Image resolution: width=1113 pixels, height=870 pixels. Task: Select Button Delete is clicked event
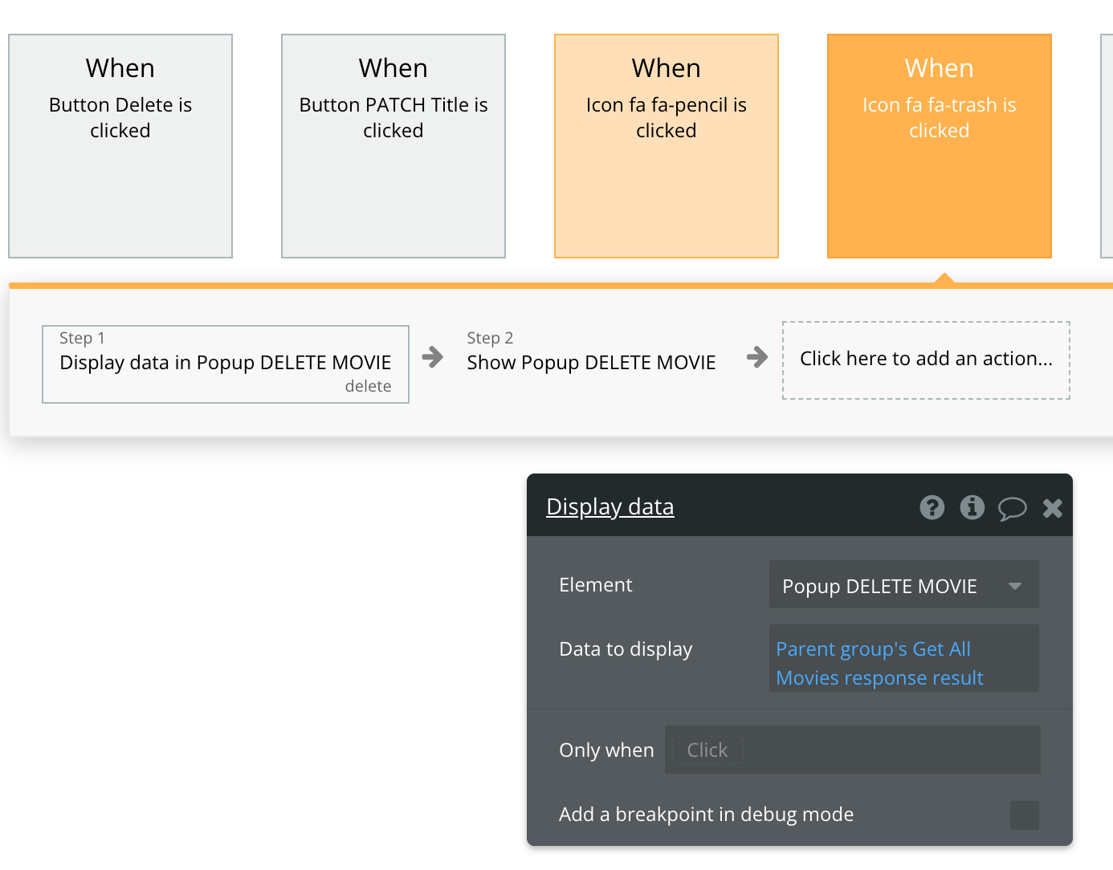click(120, 146)
